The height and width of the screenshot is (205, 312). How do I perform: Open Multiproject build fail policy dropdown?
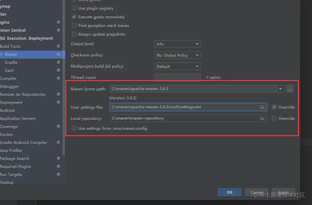click(x=177, y=66)
